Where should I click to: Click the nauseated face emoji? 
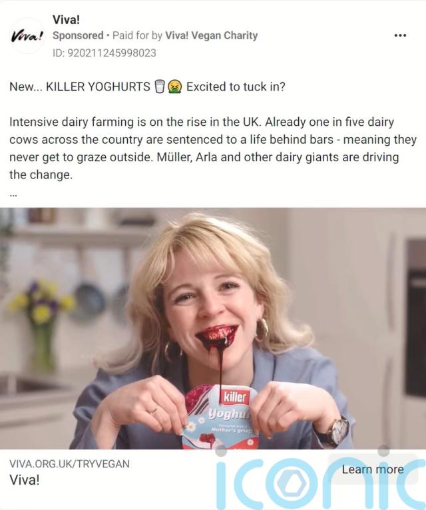click(x=174, y=87)
